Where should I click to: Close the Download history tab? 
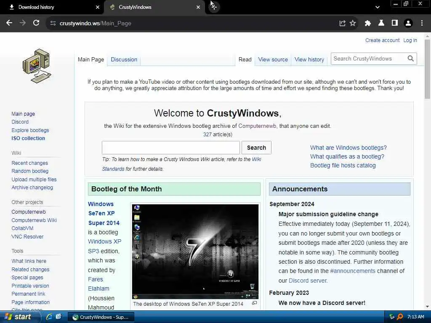point(98,7)
